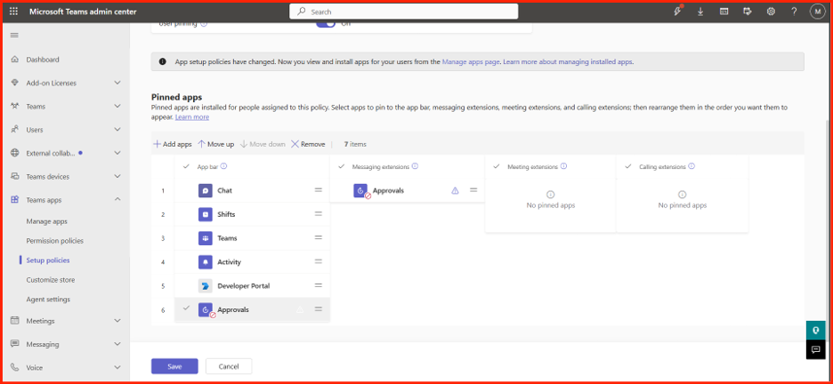Click the download arrow icon in header
This screenshot has width=833, height=384.
(x=700, y=12)
